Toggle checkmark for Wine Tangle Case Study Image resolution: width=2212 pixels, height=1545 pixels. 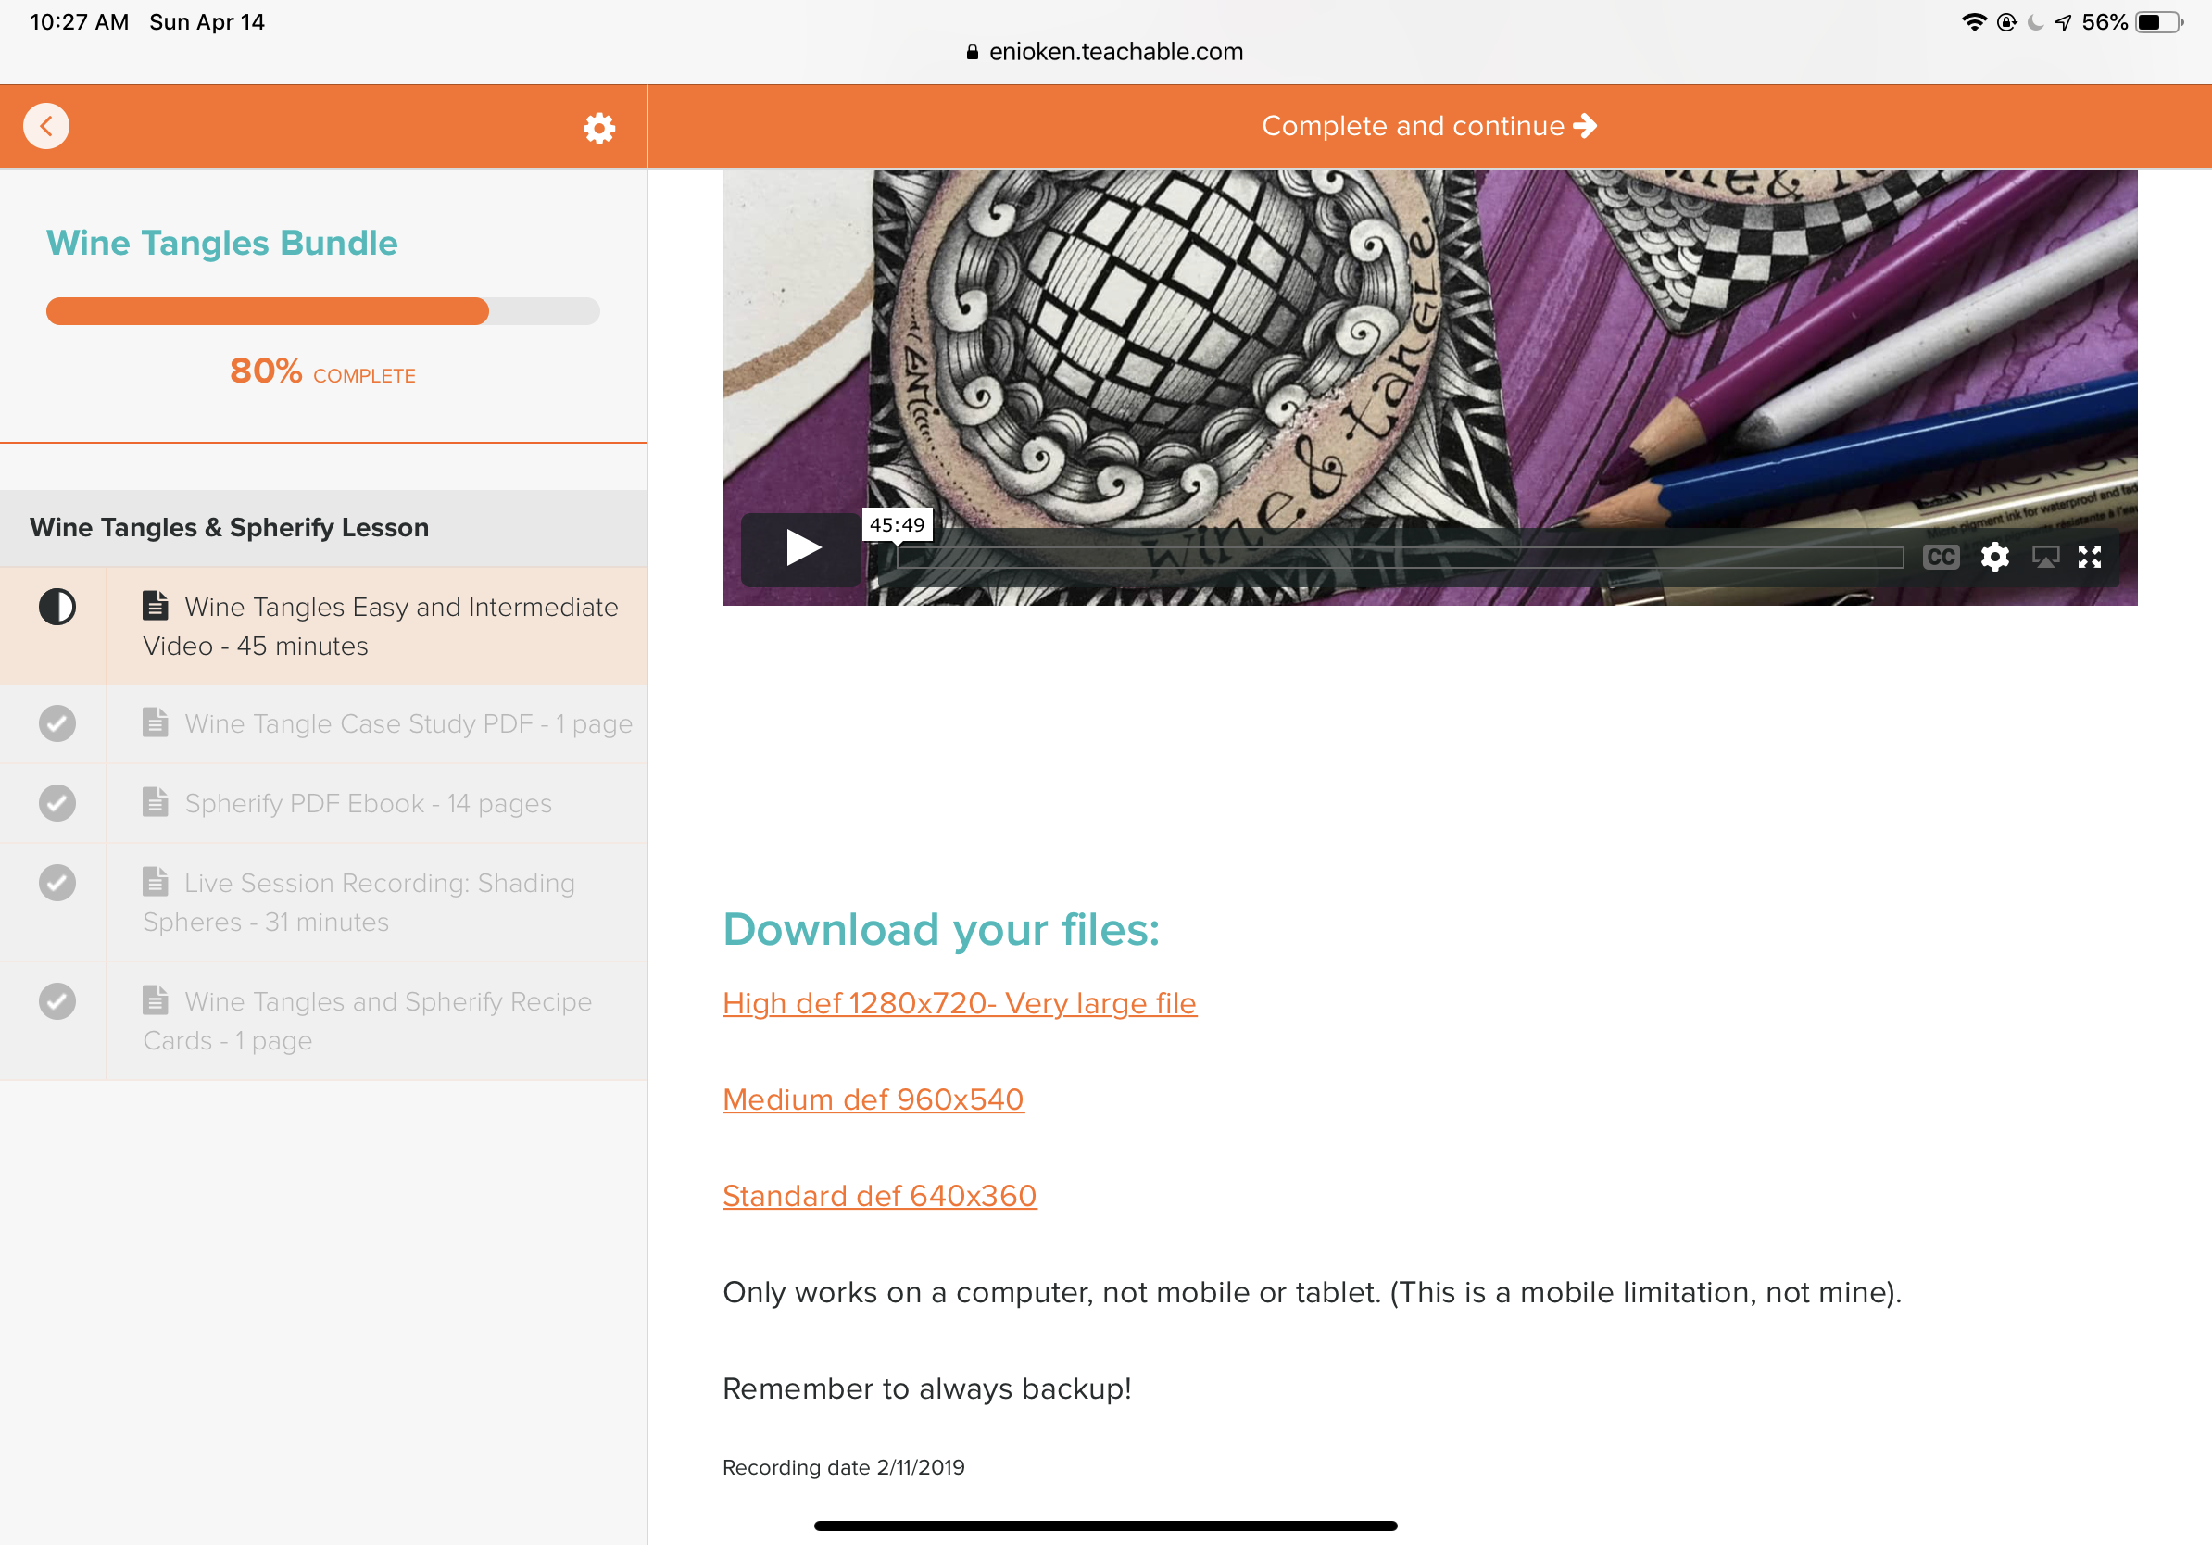[x=57, y=723]
